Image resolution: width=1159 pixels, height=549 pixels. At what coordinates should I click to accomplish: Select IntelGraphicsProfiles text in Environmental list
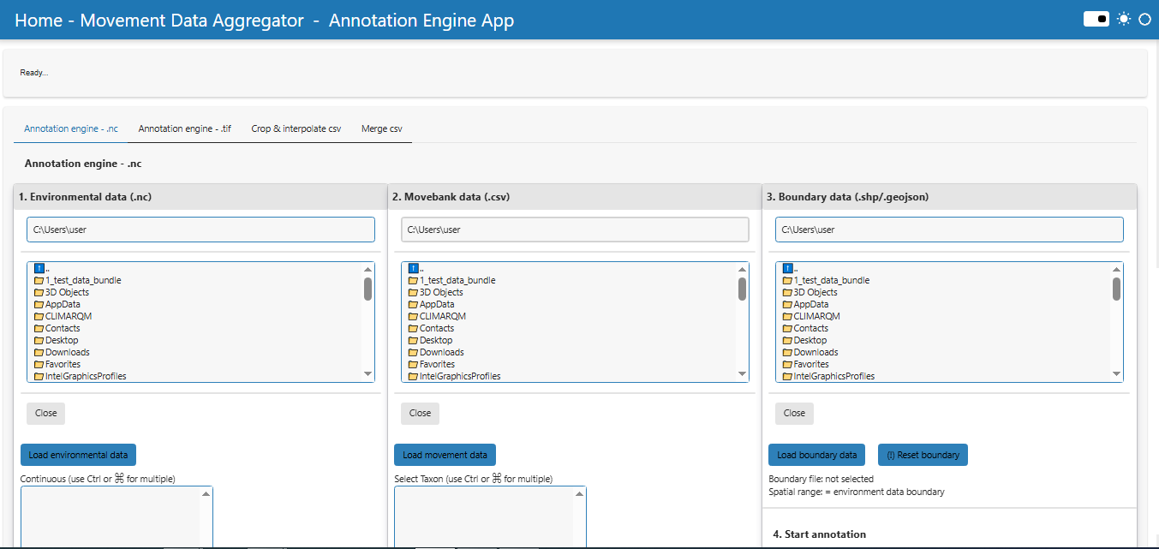coord(86,376)
